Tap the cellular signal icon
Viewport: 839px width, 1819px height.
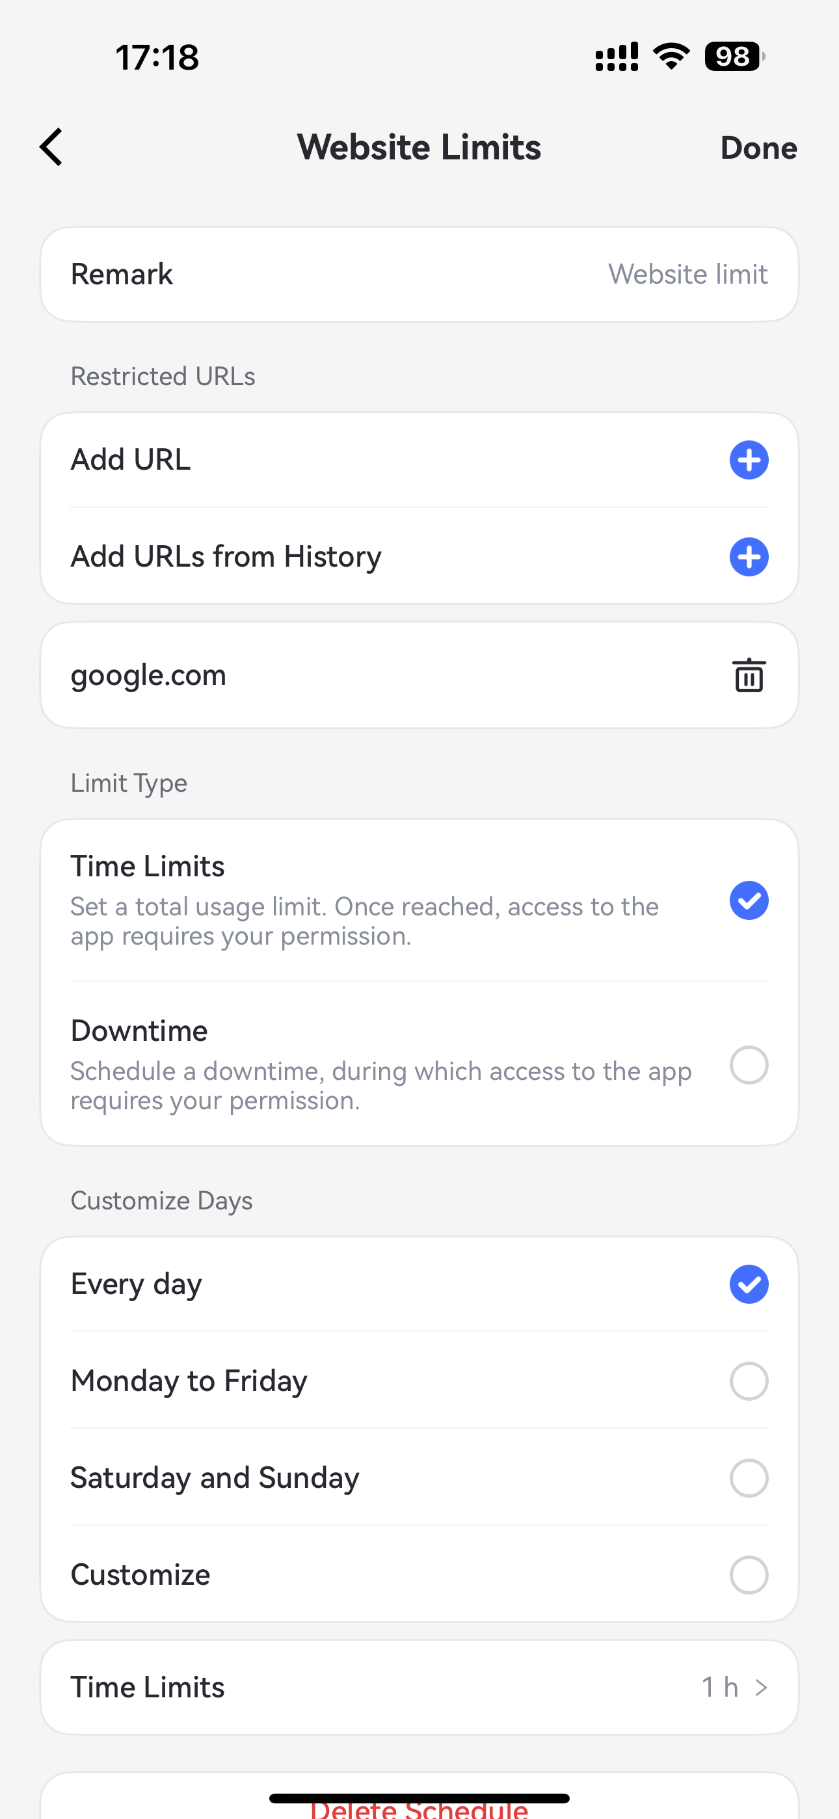[x=615, y=57]
